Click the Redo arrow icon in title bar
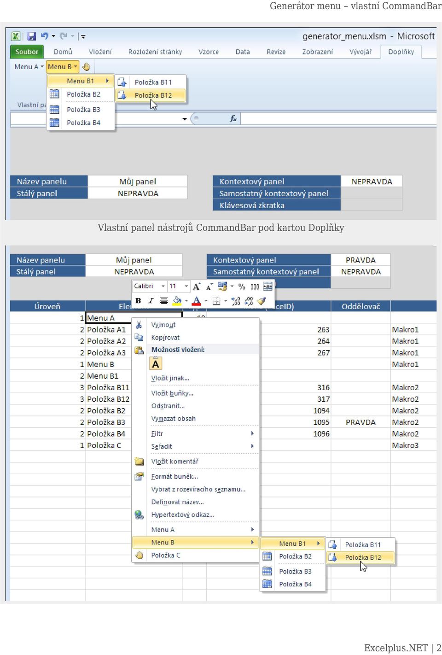 [x=64, y=36]
